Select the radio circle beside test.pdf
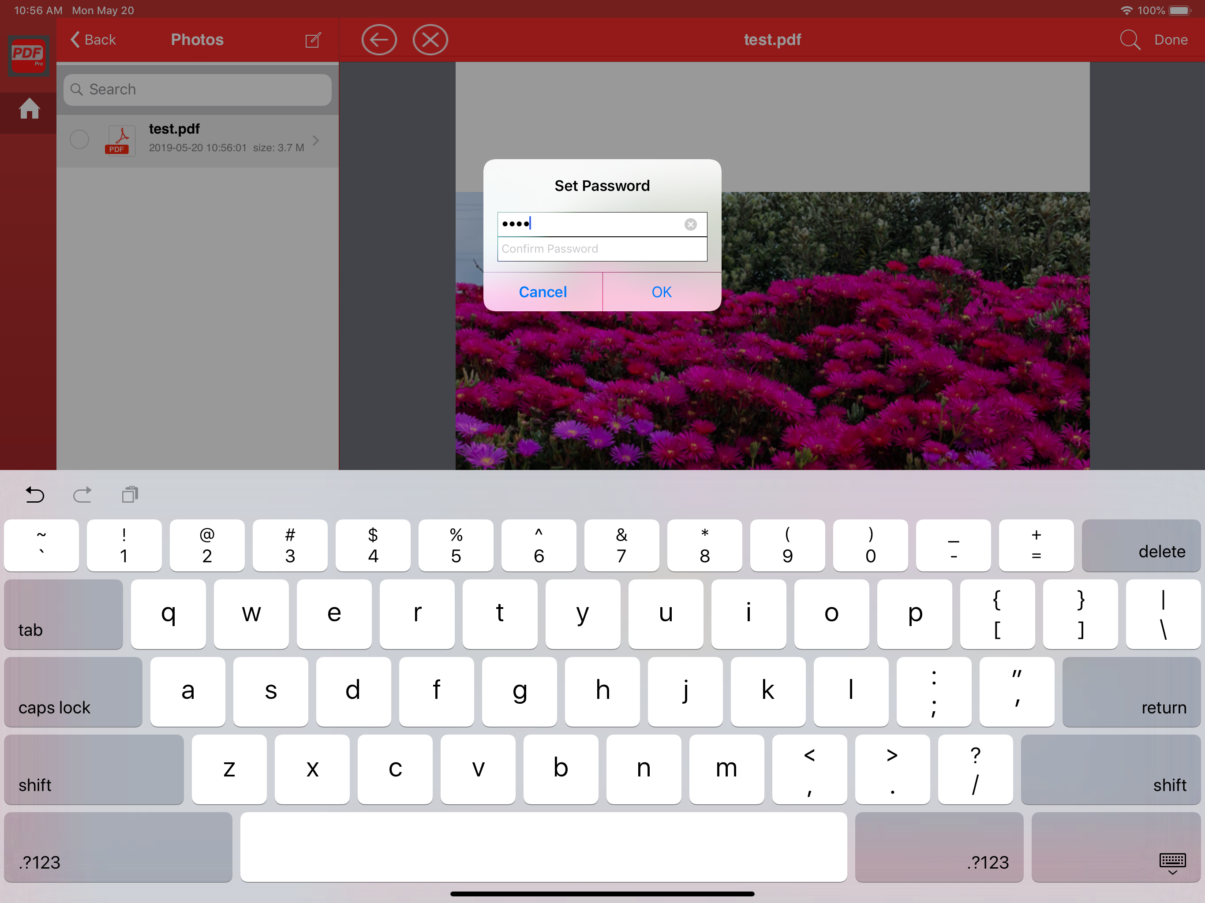1205x903 pixels. pyautogui.click(x=79, y=139)
